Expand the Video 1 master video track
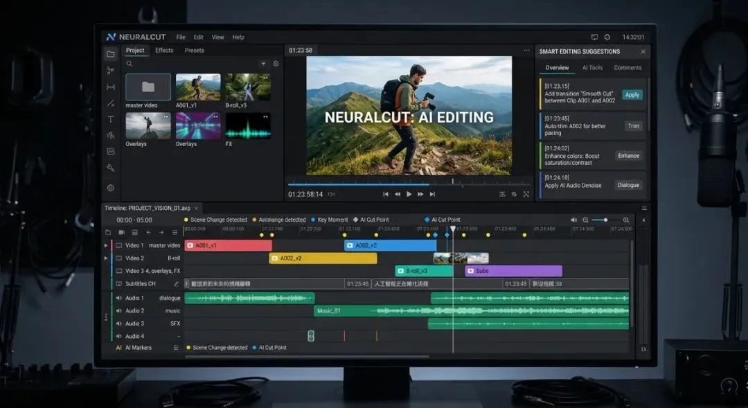 pyautogui.click(x=106, y=245)
